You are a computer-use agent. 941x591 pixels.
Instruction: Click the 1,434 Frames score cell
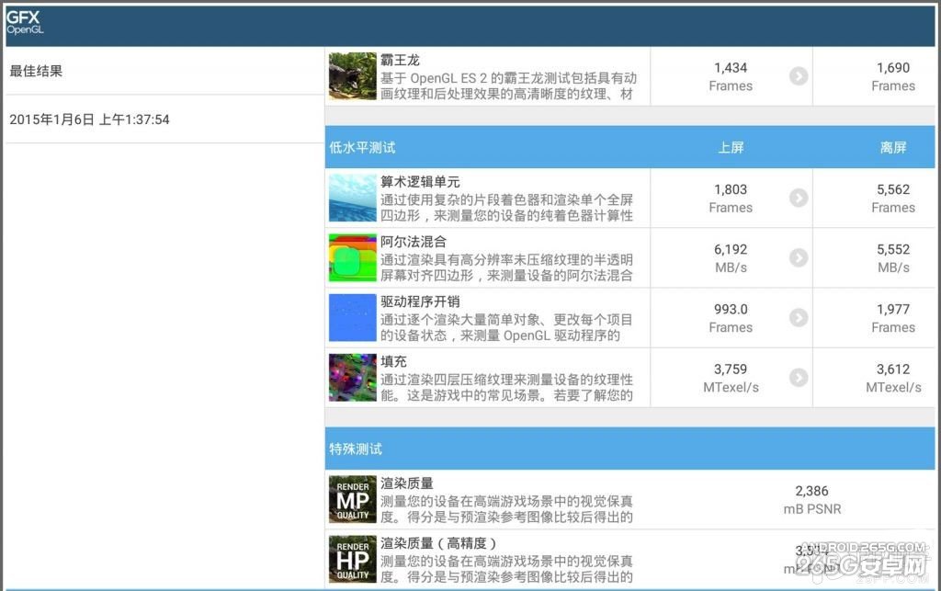(x=731, y=76)
